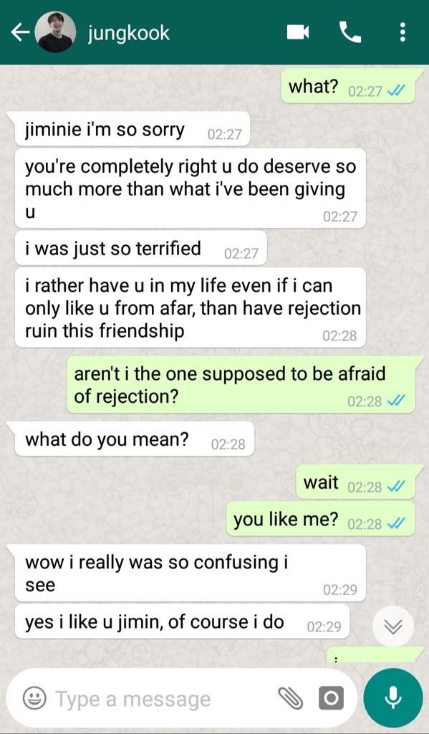
Task: Jump to latest messages with down chevrons
Action: coord(393,626)
